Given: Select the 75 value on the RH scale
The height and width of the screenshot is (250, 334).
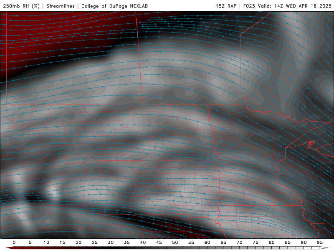Looking at the screenshot, I should 255,242.
